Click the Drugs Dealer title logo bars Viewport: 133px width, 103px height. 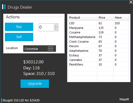[4, 7]
